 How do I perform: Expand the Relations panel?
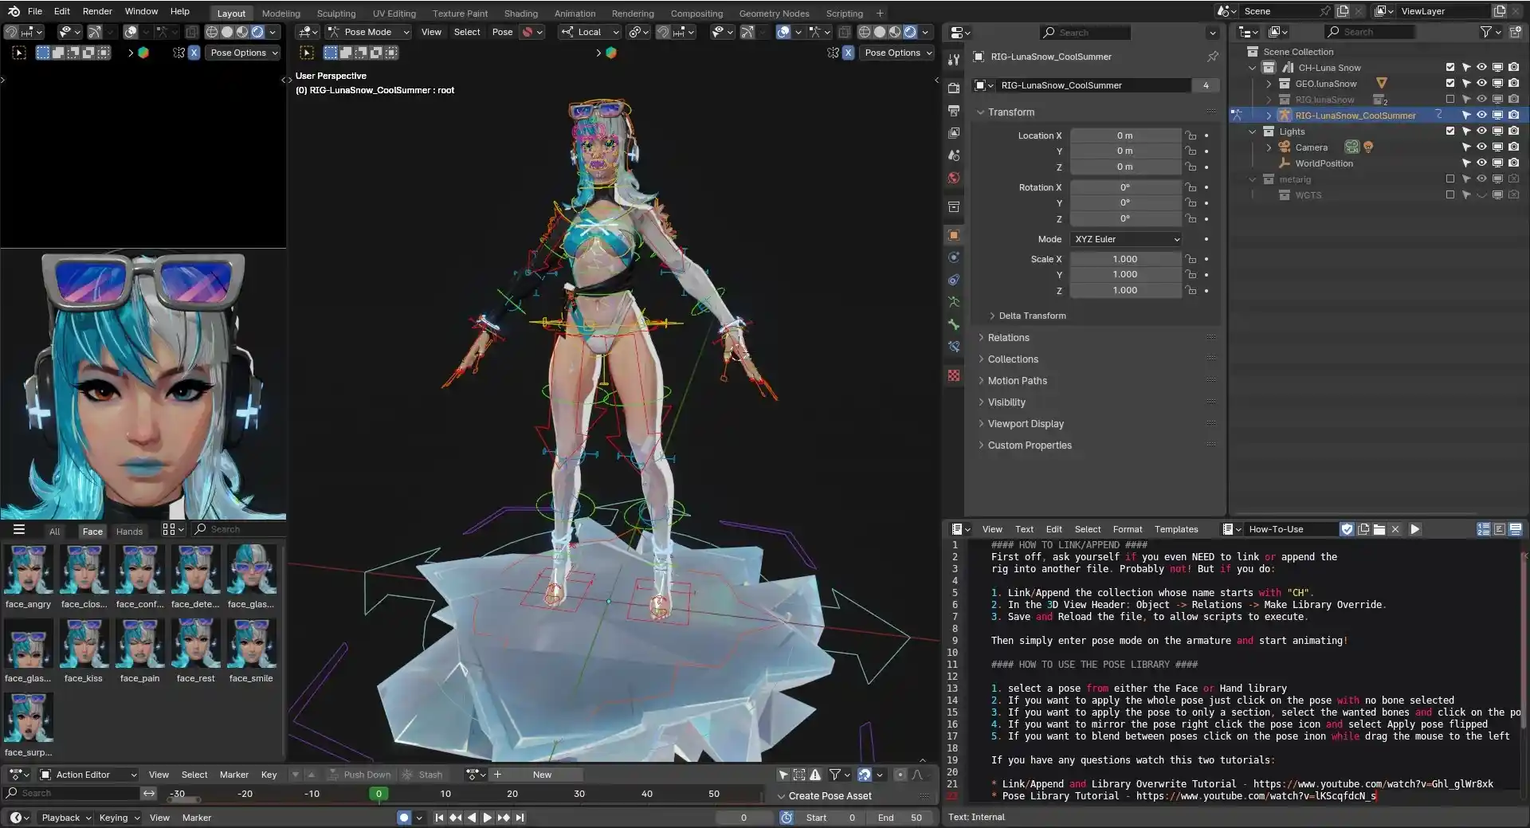(x=1007, y=337)
